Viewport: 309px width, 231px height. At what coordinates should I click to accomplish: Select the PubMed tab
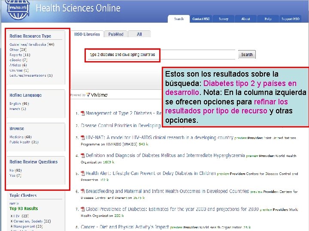coord(116,34)
